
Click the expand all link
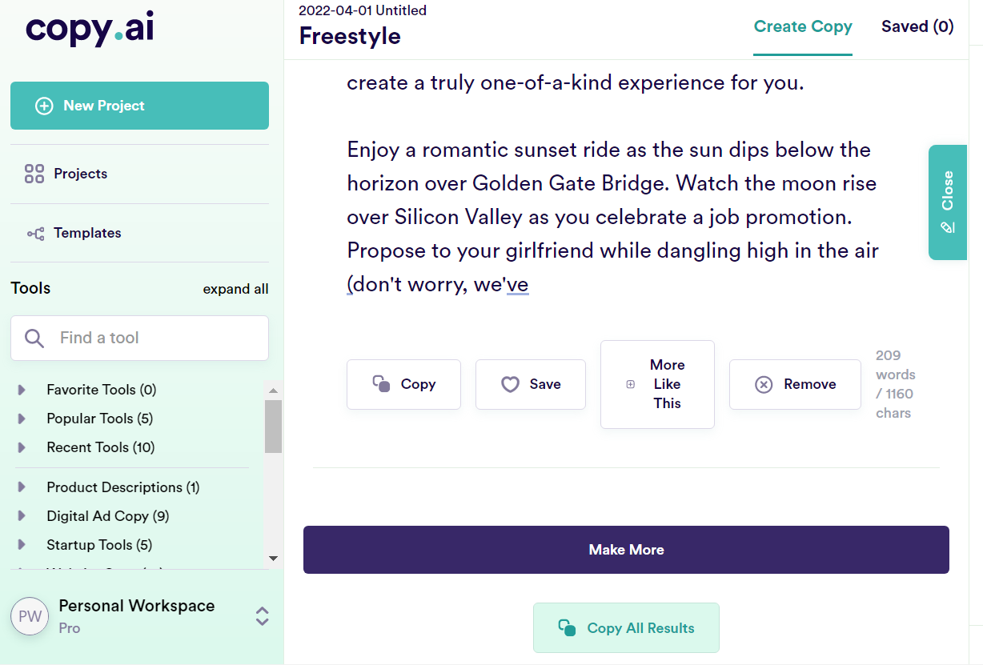pyautogui.click(x=235, y=290)
